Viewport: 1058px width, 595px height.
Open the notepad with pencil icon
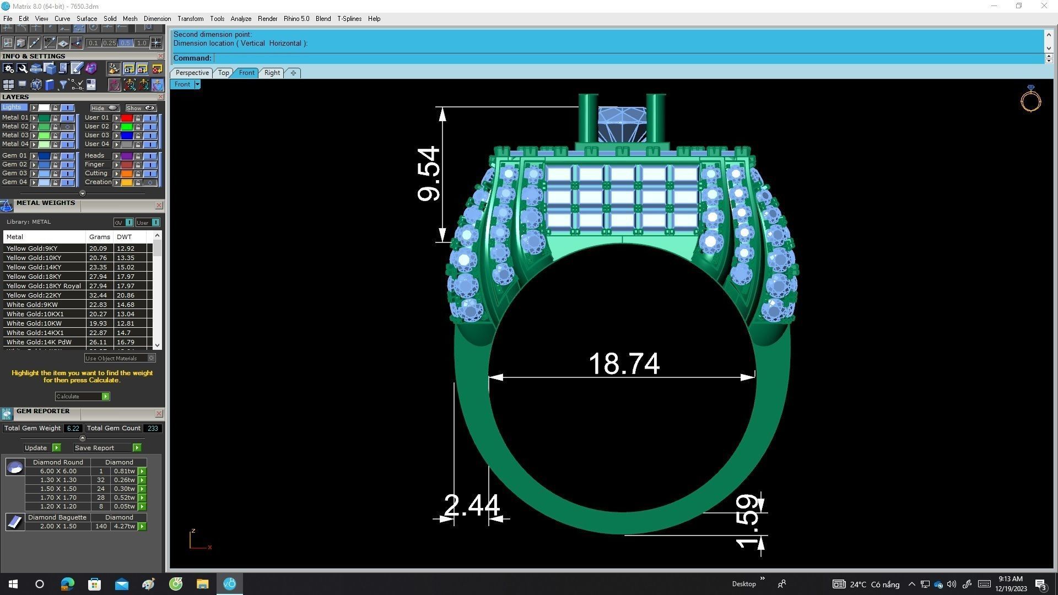click(77, 69)
